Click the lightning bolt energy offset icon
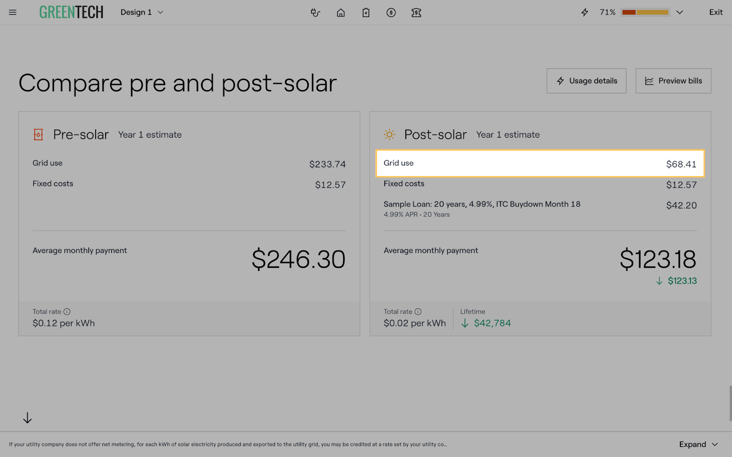The width and height of the screenshot is (732, 457). [585, 12]
